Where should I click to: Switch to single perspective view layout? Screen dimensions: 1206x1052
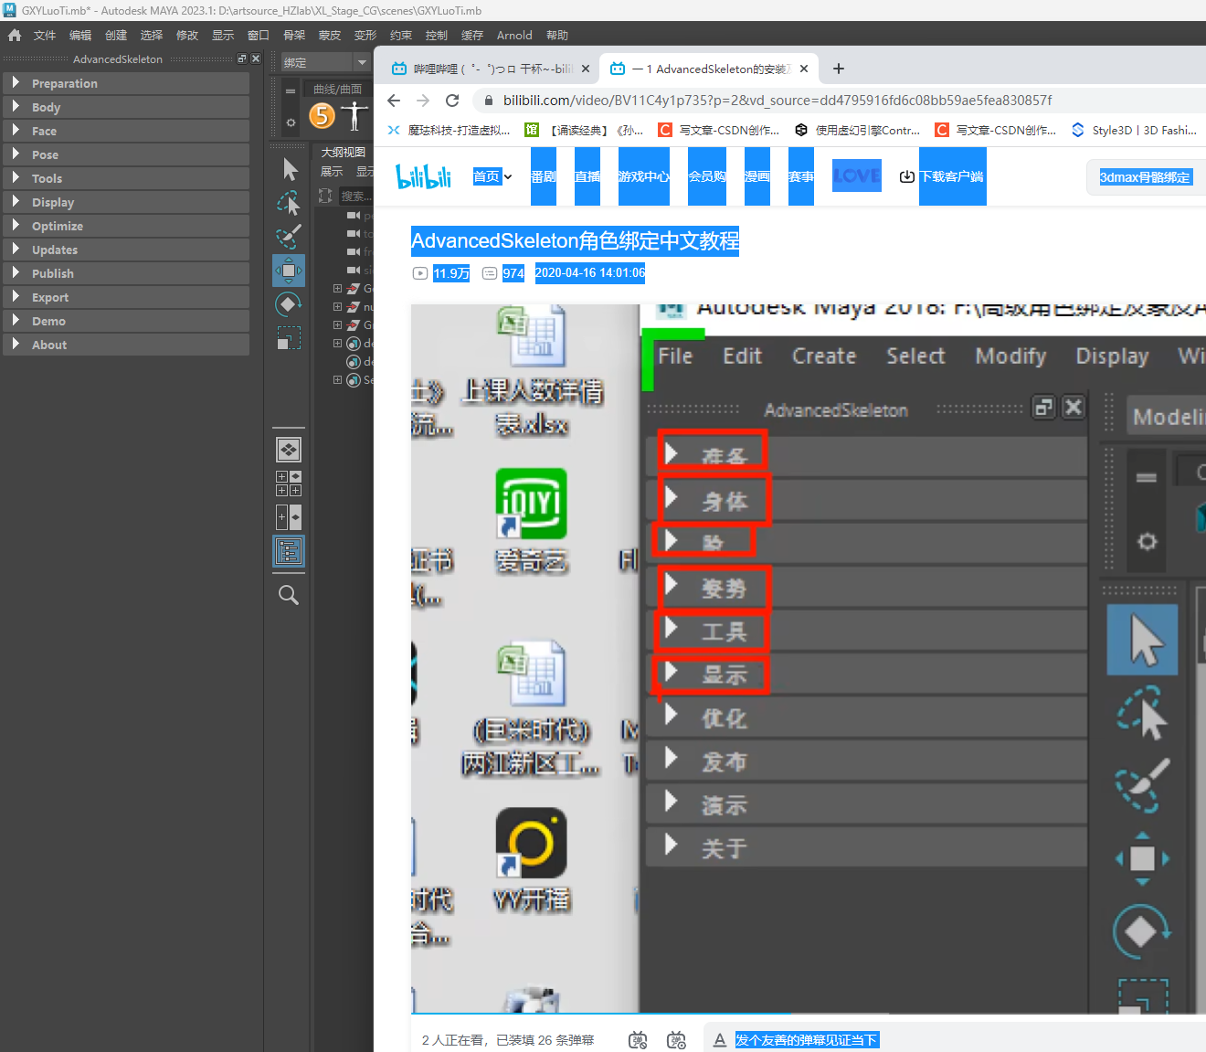[x=289, y=450]
